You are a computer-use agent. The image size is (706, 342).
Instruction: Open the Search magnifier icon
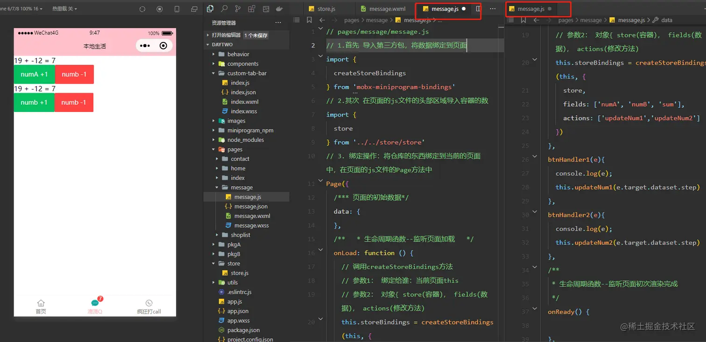(x=224, y=8)
